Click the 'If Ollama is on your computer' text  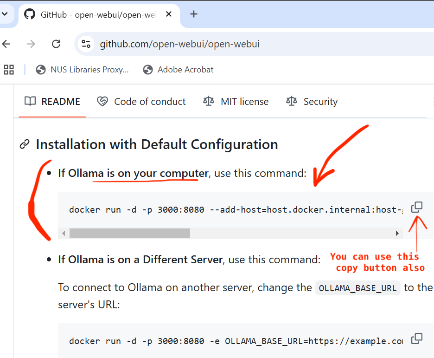point(133,173)
